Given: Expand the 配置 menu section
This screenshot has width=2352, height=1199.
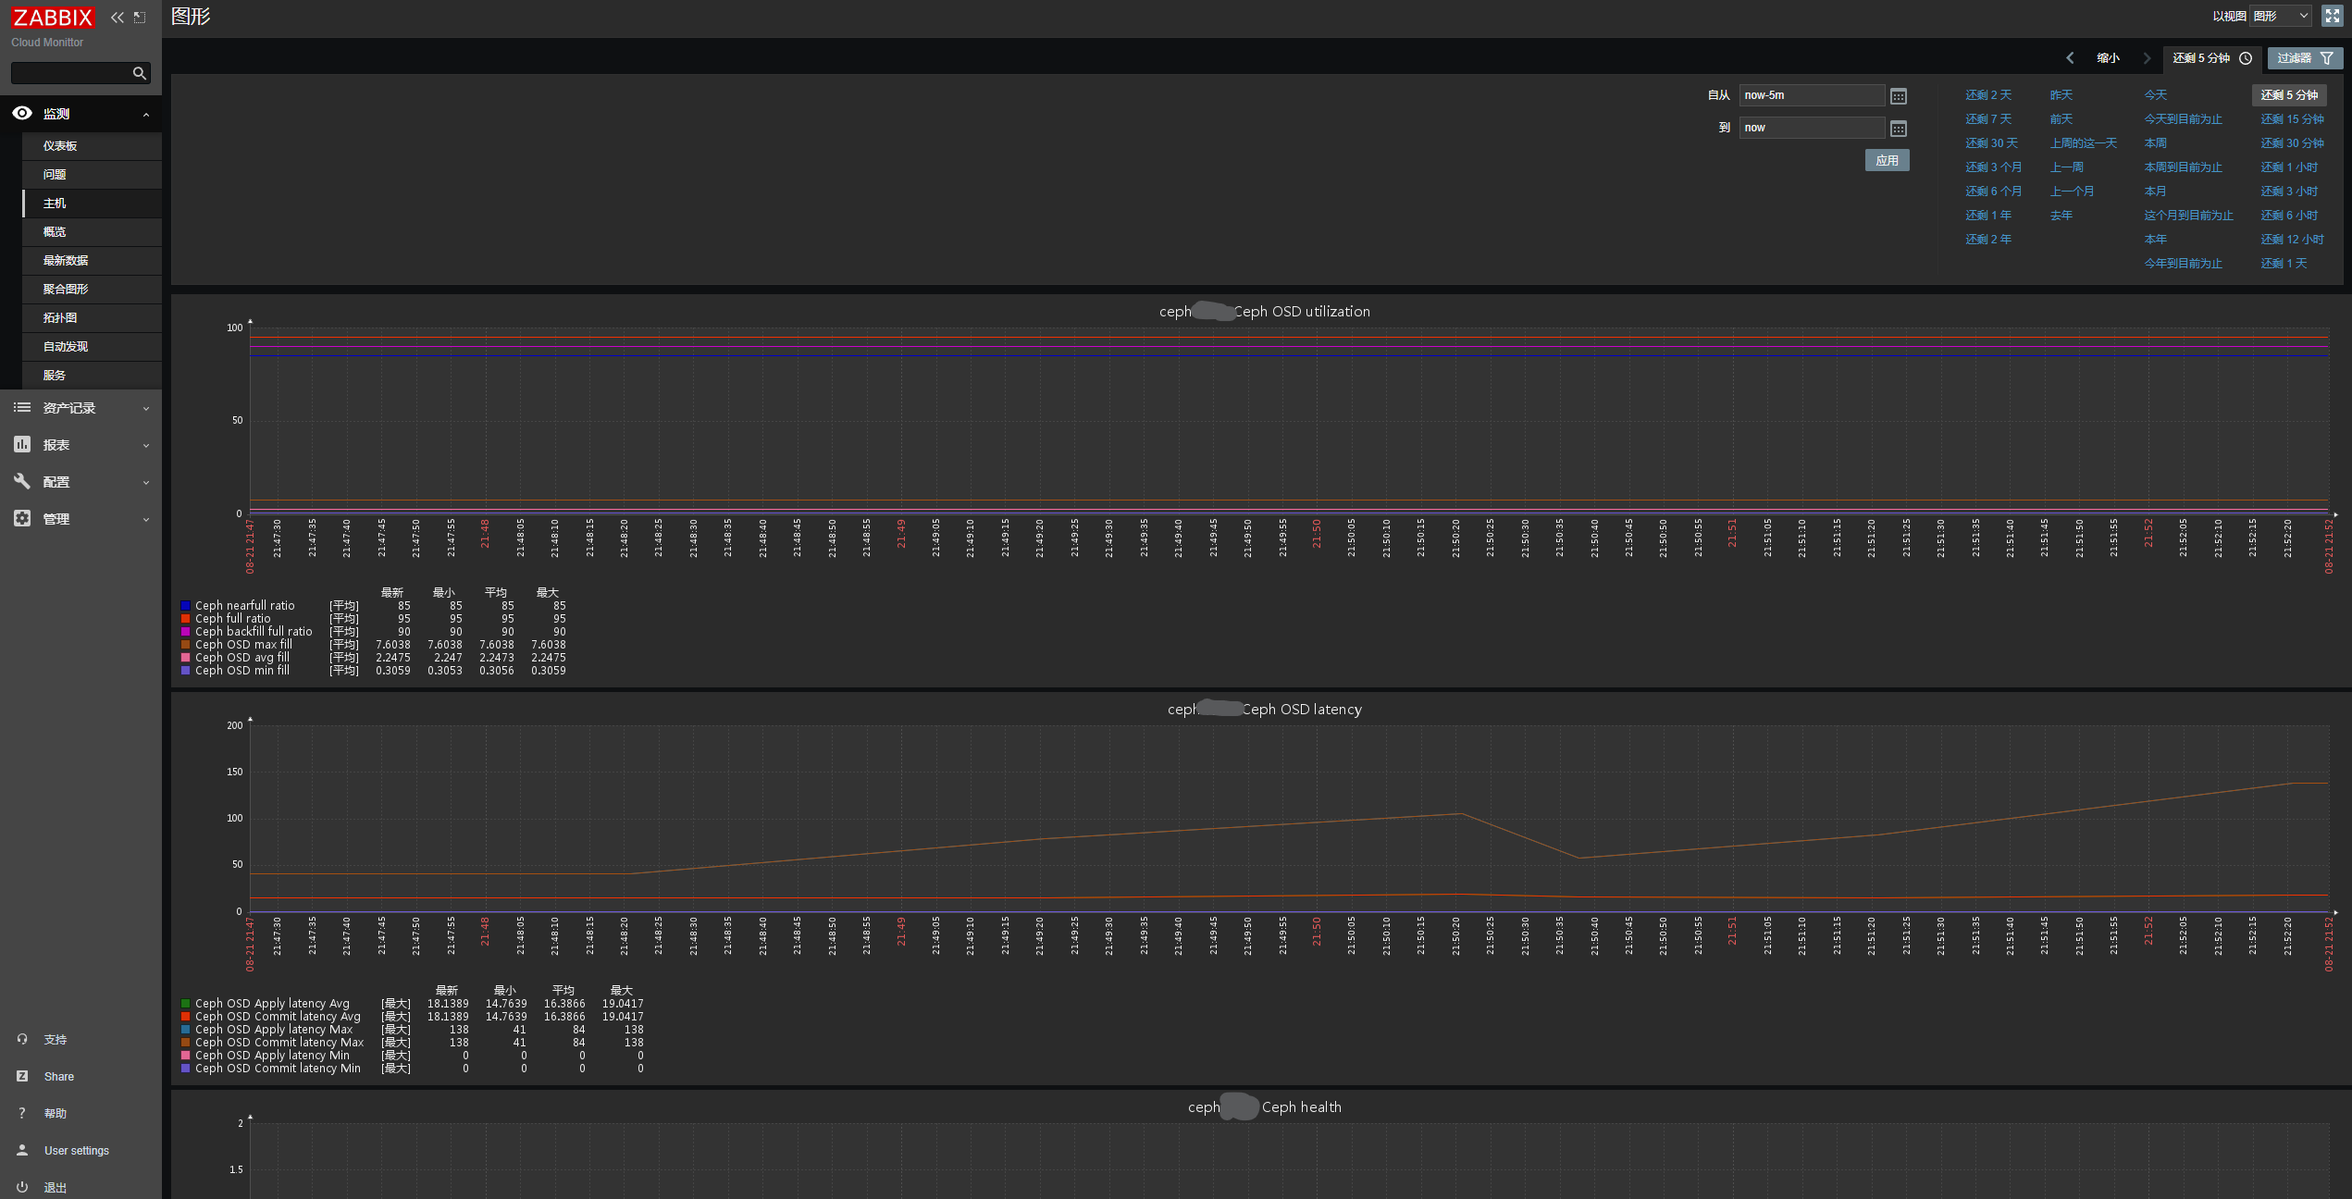Looking at the screenshot, I should pyautogui.click(x=146, y=482).
